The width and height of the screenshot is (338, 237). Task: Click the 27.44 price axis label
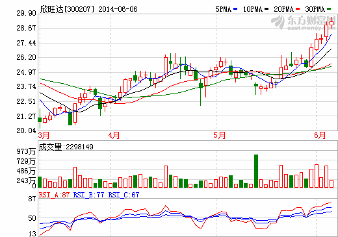(x=26, y=43)
